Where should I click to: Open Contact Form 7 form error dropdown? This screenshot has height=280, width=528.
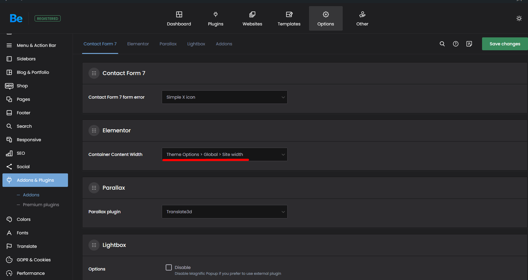(224, 97)
